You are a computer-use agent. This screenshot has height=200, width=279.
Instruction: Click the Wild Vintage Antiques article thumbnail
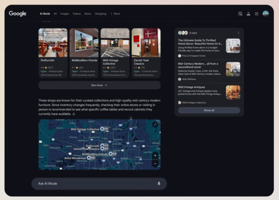(233, 92)
